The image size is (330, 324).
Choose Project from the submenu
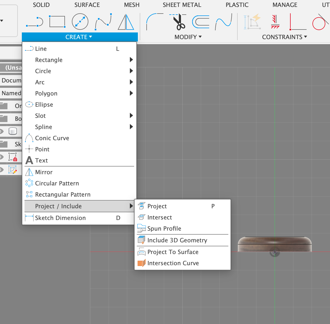point(157,206)
